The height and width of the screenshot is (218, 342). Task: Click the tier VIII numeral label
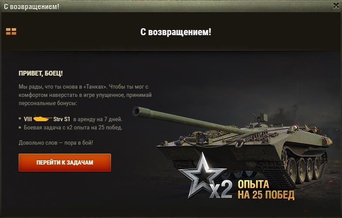(28, 119)
